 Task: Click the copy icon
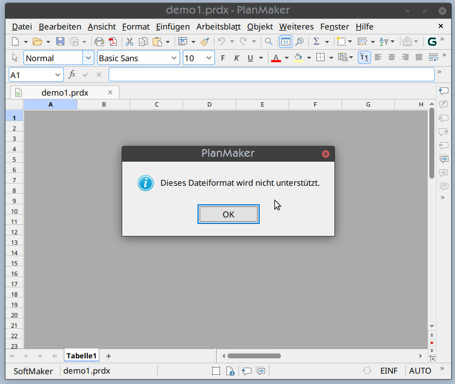[143, 42]
